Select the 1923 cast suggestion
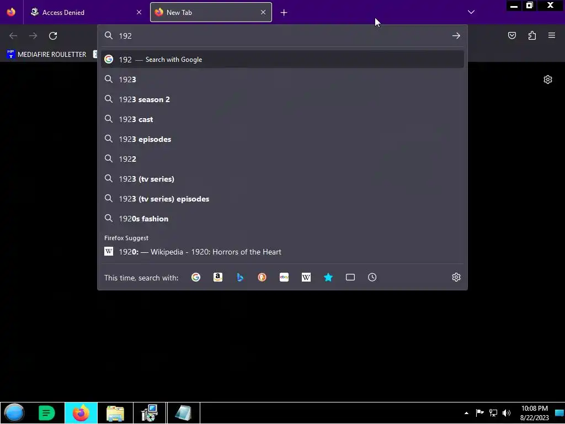This screenshot has width=565, height=424. click(x=282, y=119)
